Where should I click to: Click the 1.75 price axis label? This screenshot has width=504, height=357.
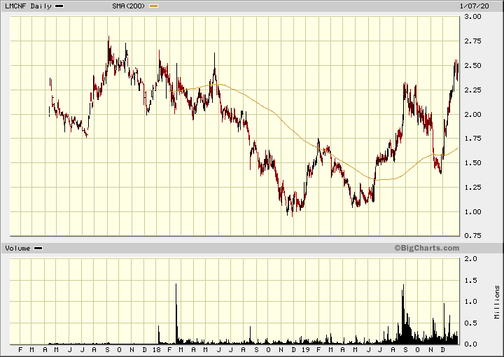472,138
